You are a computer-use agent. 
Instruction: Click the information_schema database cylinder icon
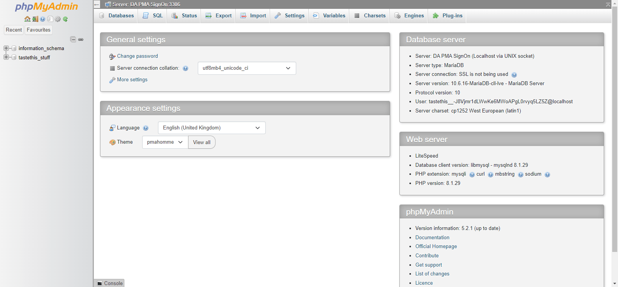pos(14,48)
